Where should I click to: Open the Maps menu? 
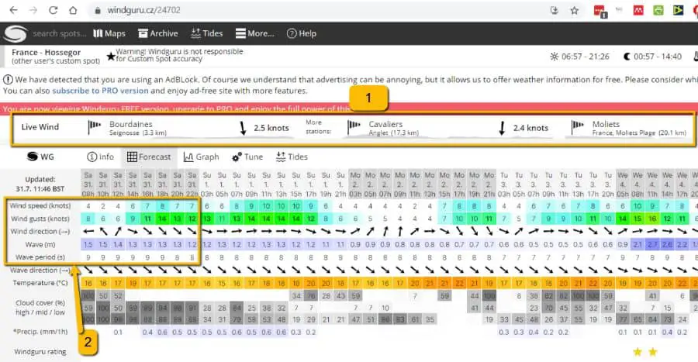(x=109, y=33)
